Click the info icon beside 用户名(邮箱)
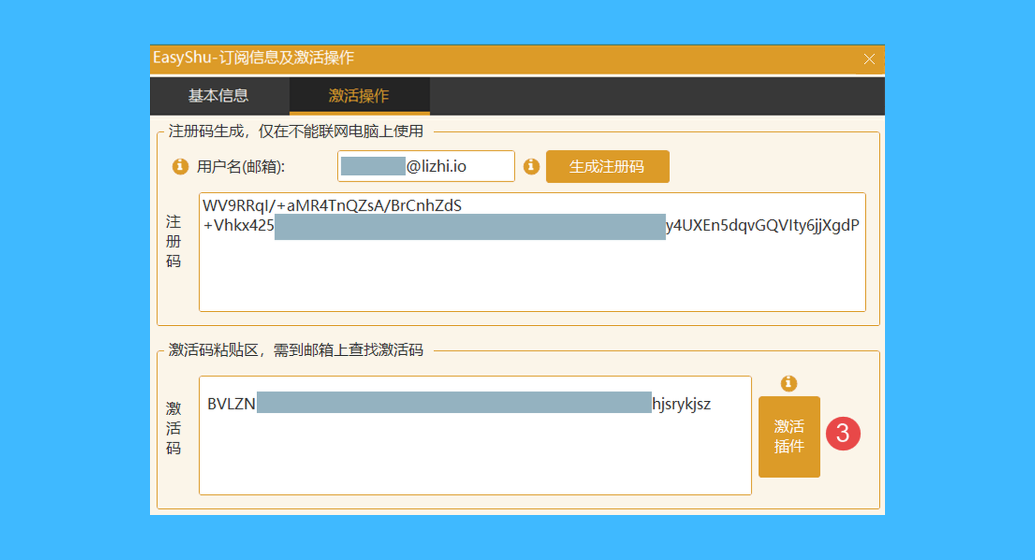The width and height of the screenshot is (1035, 560). (180, 167)
